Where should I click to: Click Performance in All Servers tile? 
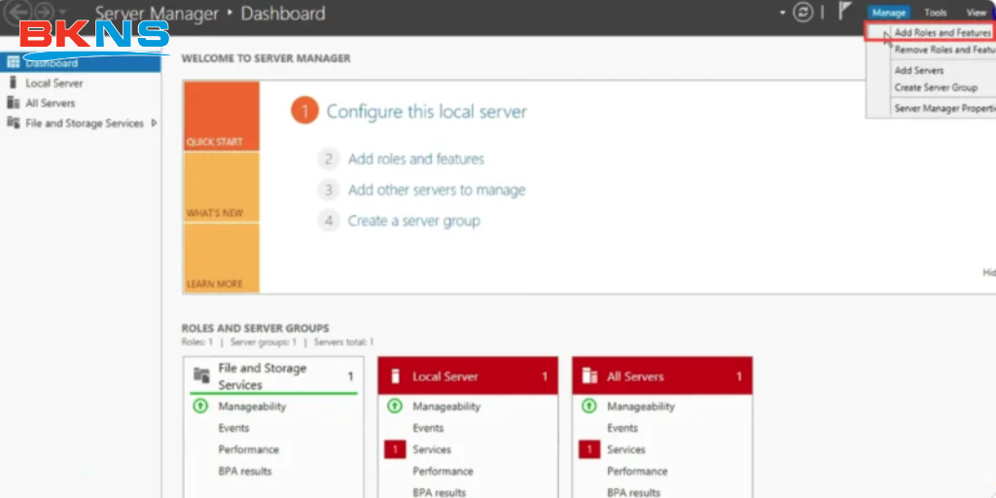click(x=637, y=471)
